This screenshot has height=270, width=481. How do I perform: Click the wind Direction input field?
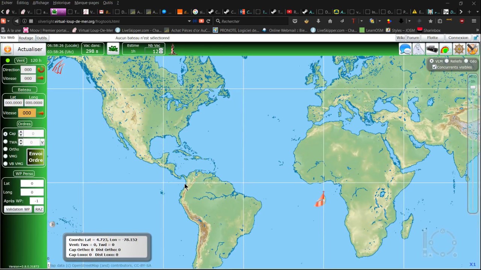point(28,69)
